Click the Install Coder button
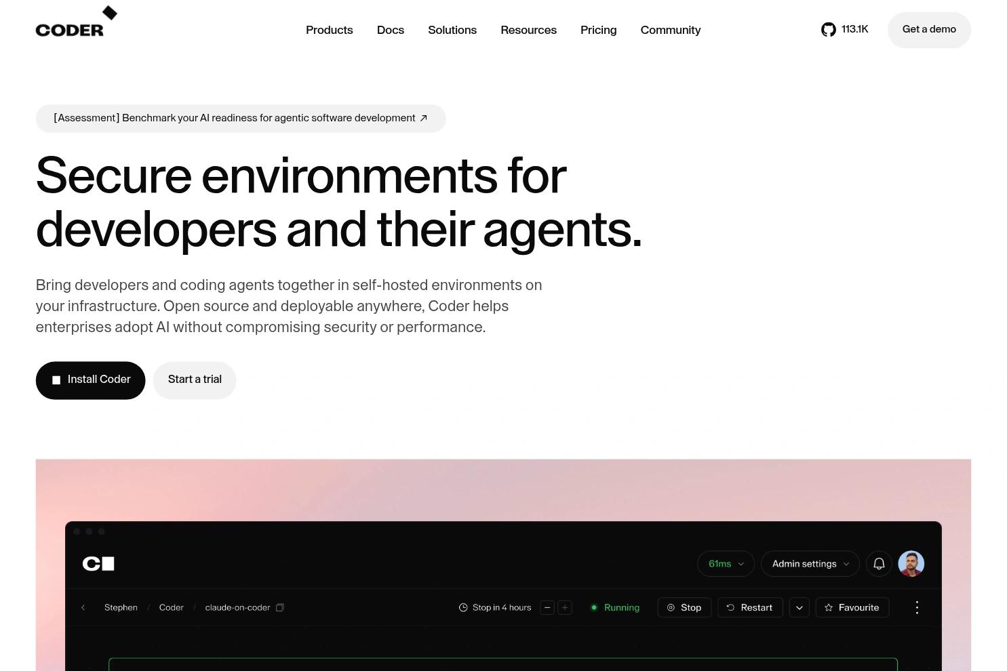Image resolution: width=1007 pixels, height=671 pixels. click(x=90, y=380)
